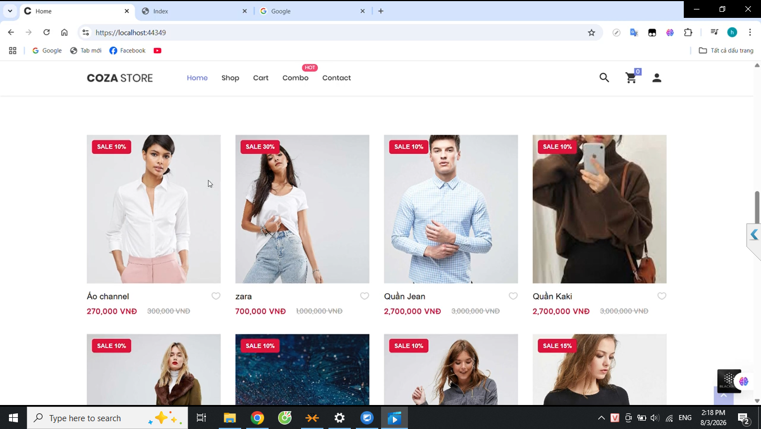Open Google Translate extension icon
This screenshot has height=429, width=761.
634,32
